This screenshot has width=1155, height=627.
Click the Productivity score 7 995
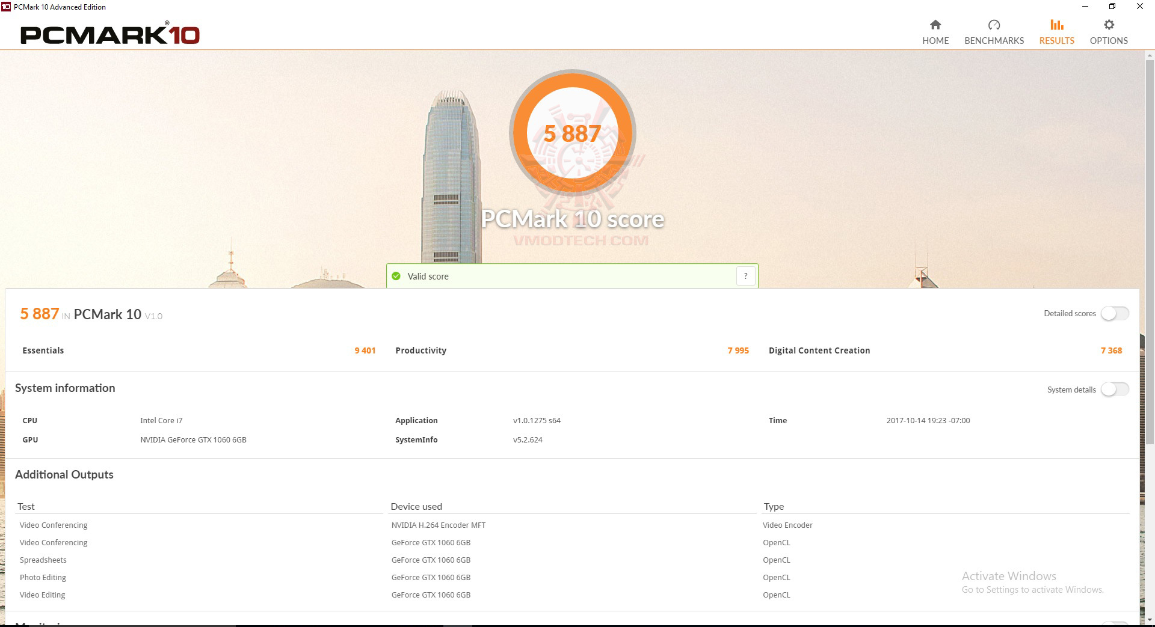pyautogui.click(x=738, y=350)
